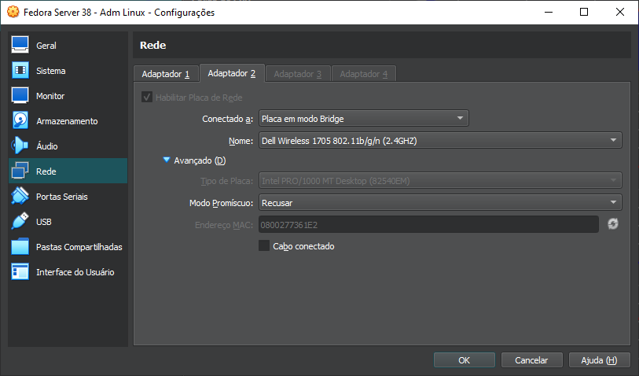Viewport: 639px width, 376px height.
Task: Open the Modo Promíscuo dropdown
Action: [440, 203]
